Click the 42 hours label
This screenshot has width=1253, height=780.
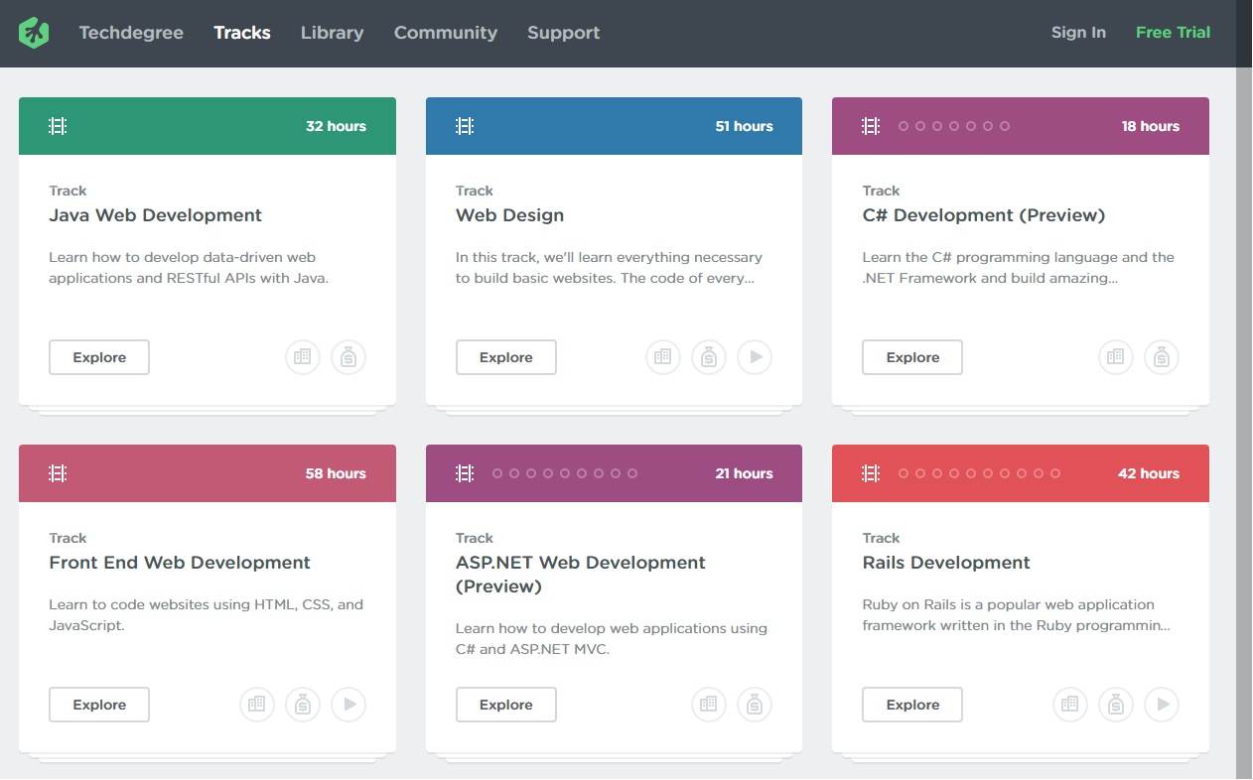[1149, 473]
